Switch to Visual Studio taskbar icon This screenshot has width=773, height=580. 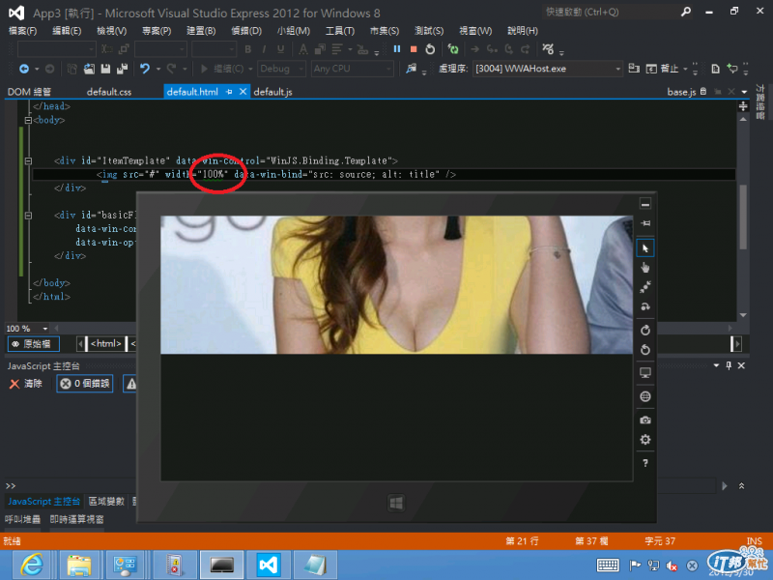coord(269,565)
